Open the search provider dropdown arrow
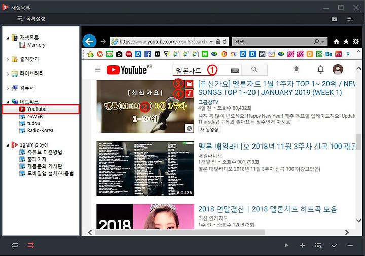 [x=323, y=42]
